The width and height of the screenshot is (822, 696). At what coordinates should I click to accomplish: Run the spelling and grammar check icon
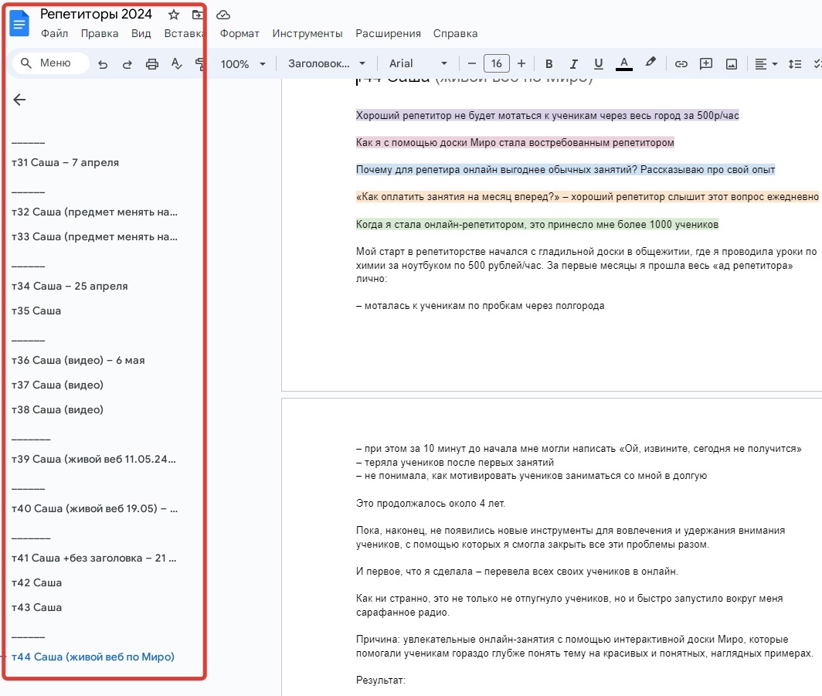177,64
